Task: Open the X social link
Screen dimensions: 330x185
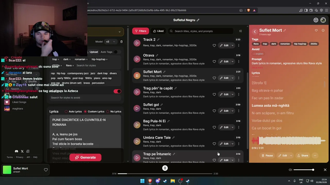Action: coord(22,151)
